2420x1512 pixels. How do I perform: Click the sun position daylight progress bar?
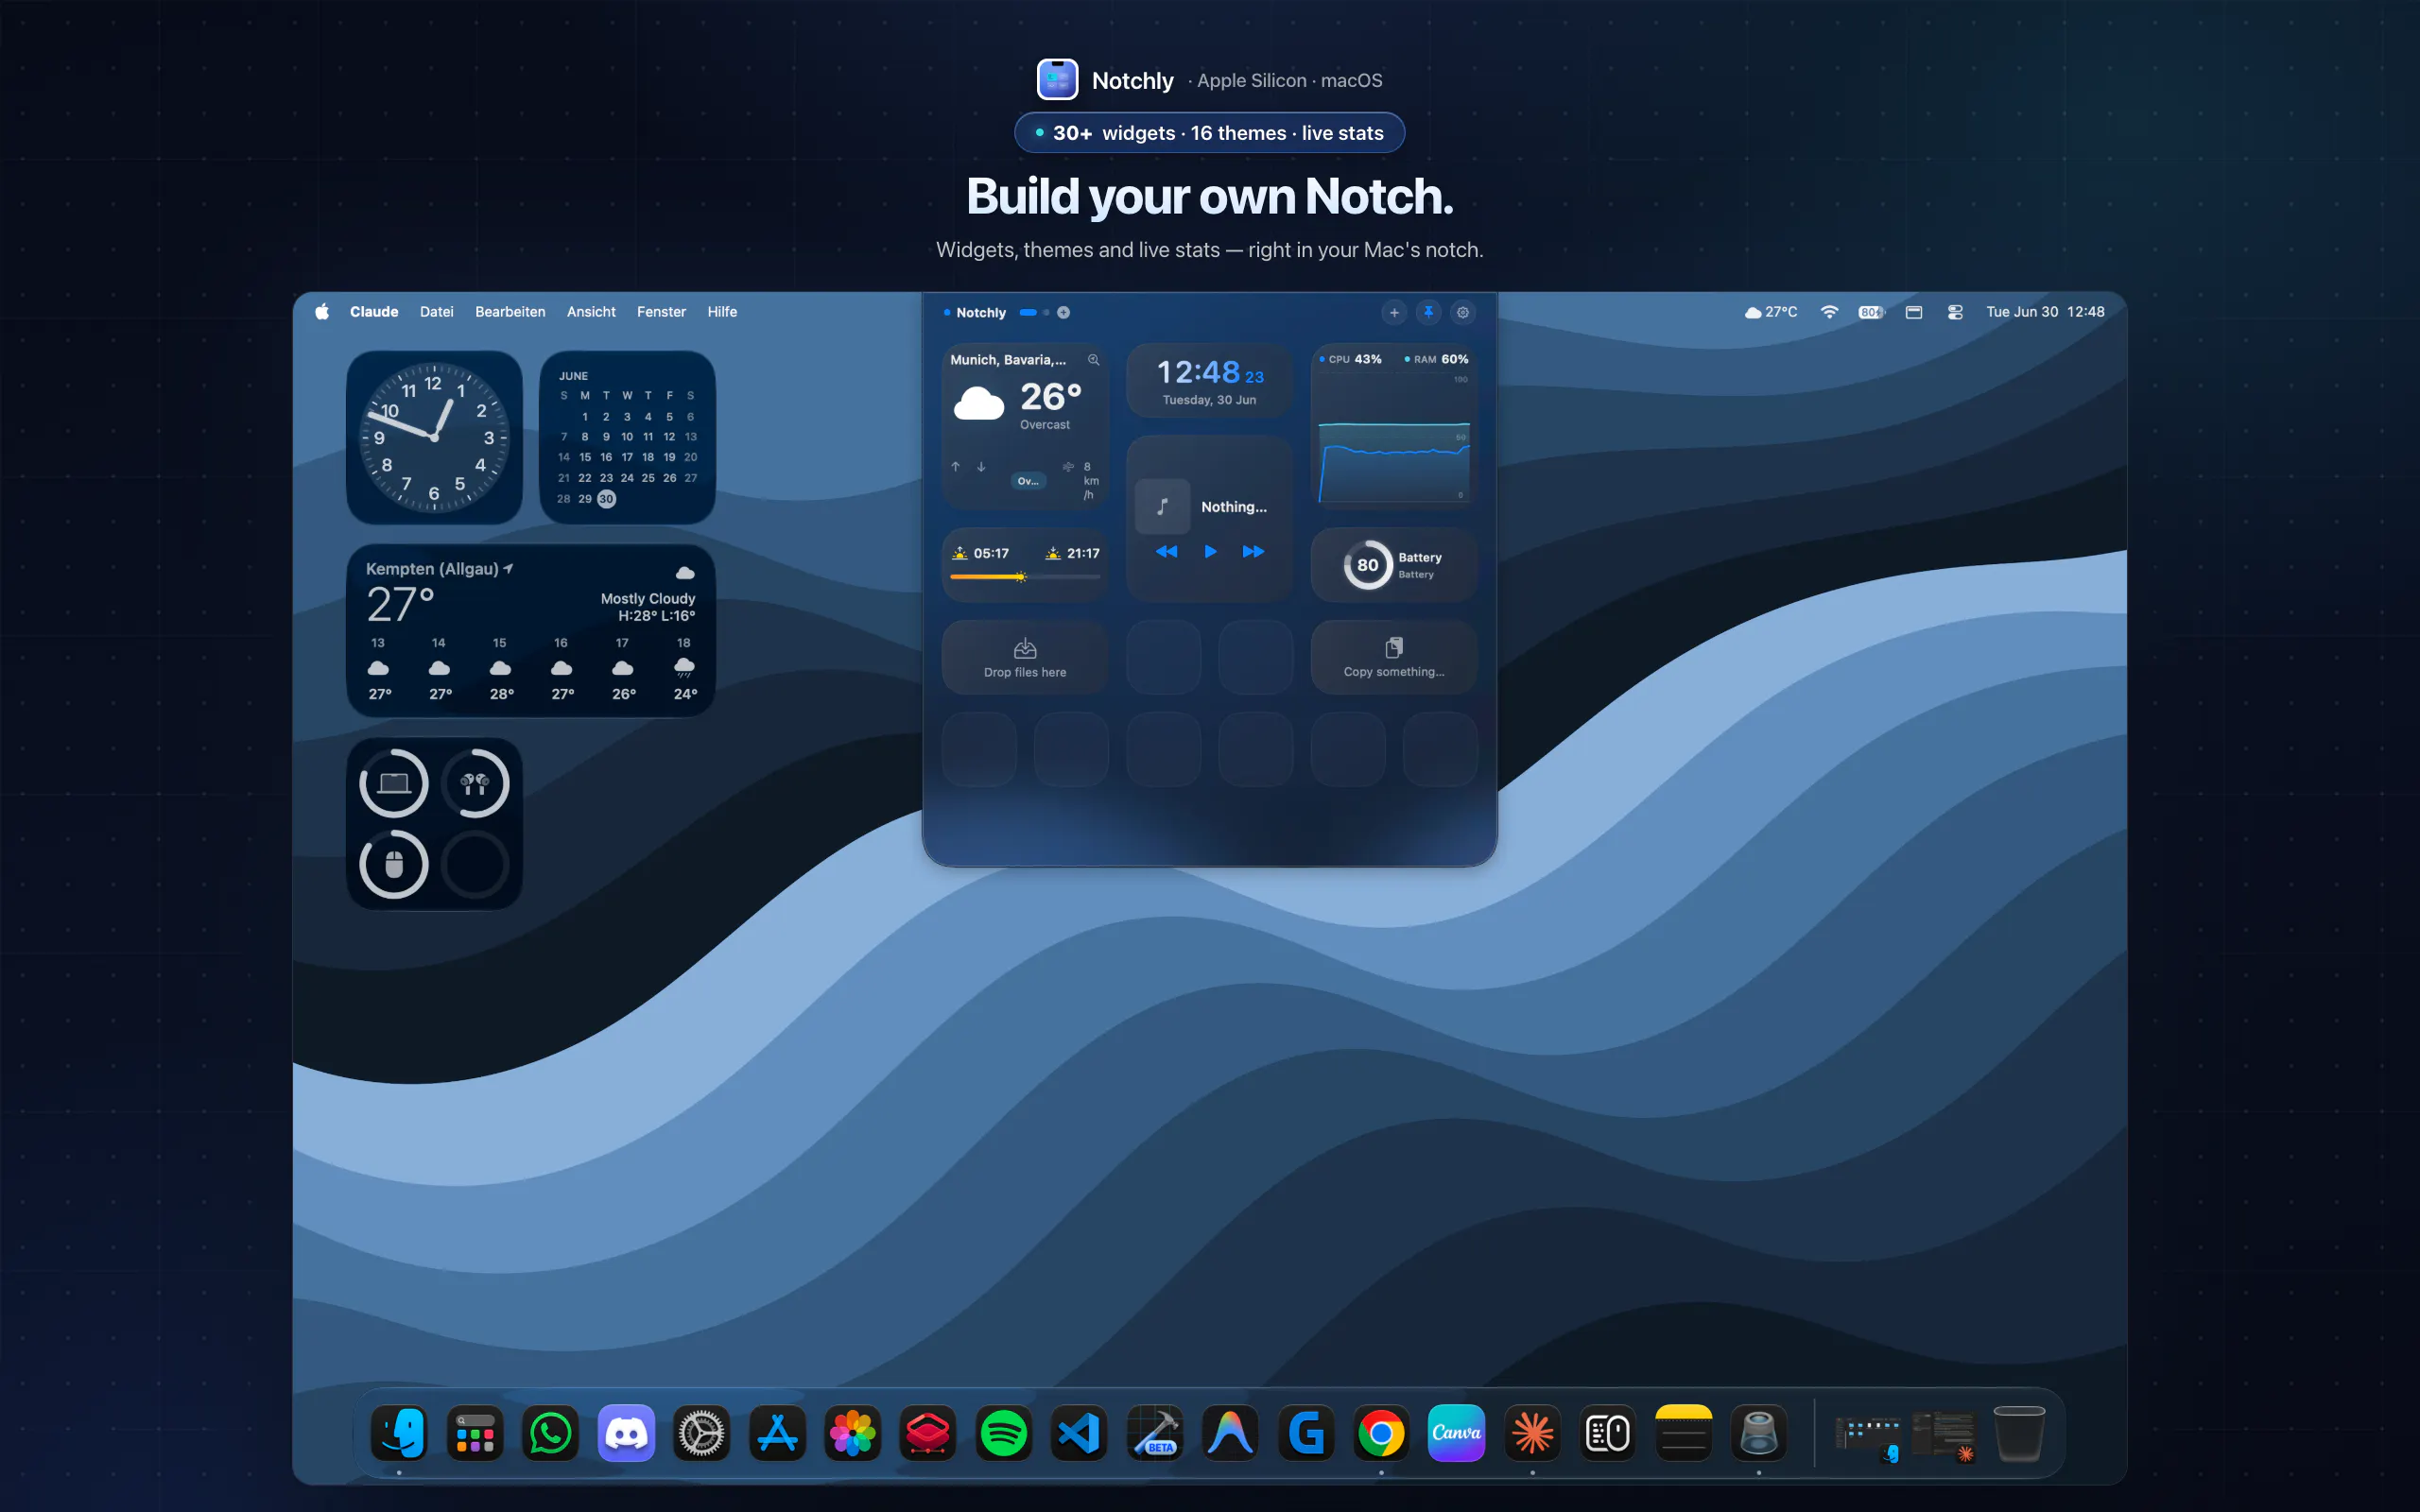pyautogui.click(x=1025, y=577)
